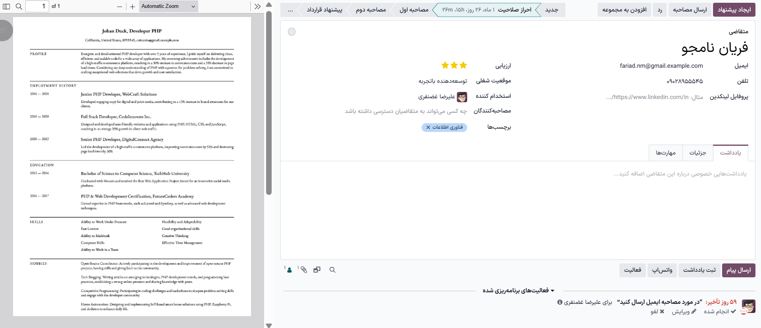The width and height of the screenshot is (761, 328).
Task: Click activity assignee avatar
Action: [748, 306]
